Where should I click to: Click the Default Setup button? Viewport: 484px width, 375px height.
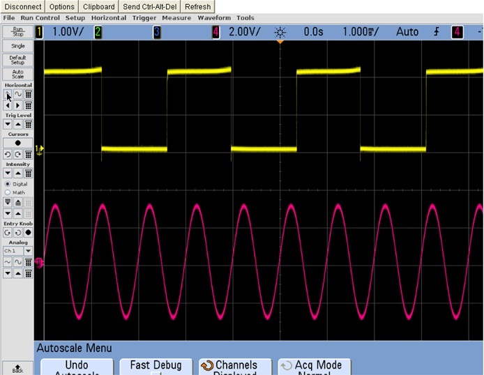(x=17, y=59)
